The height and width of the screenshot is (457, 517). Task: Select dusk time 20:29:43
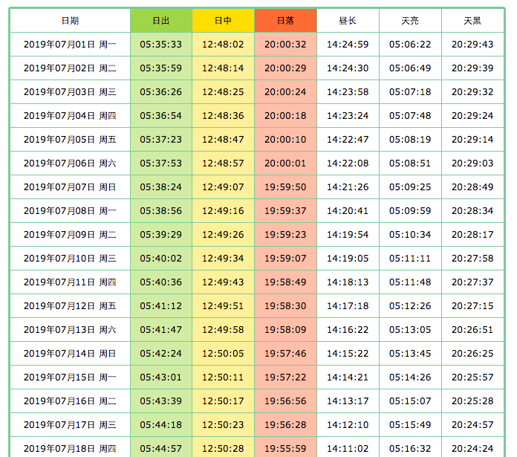coord(472,44)
